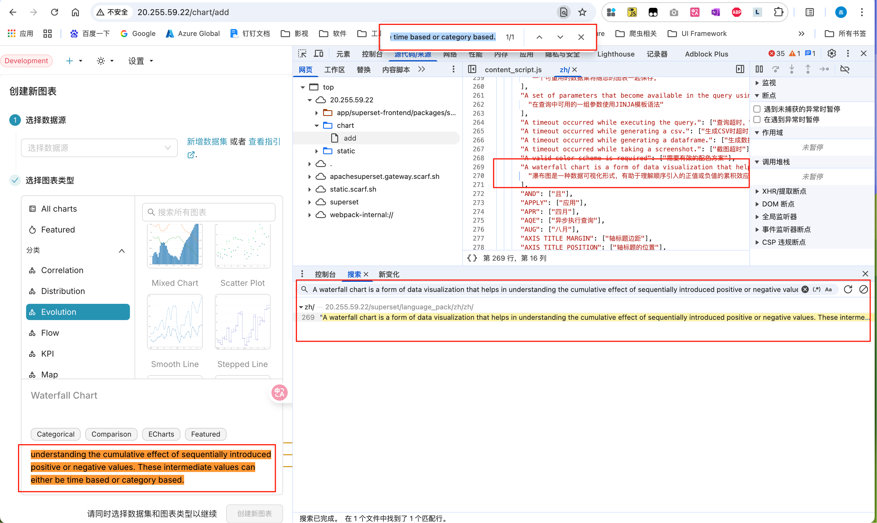The image size is (877, 523).
Task: Open the Google bookmark
Action: (137, 33)
